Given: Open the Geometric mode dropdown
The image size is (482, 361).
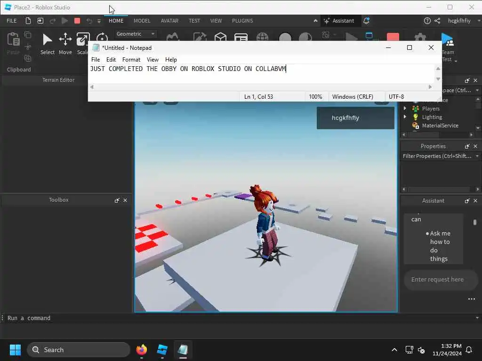Looking at the screenshot, I should point(135,34).
